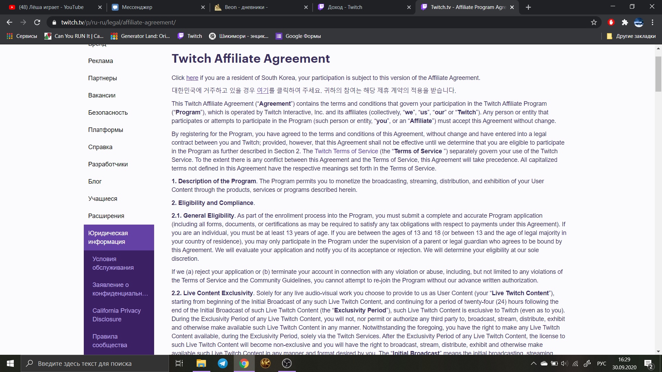
Task: Open File Explorer from the taskbar
Action: pyautogui.click(x=201, y=363)
